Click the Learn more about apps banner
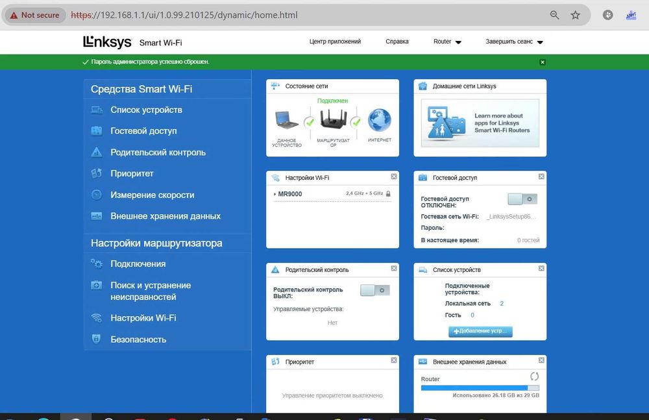Screen dimensions: 649x420 point(480,123)
